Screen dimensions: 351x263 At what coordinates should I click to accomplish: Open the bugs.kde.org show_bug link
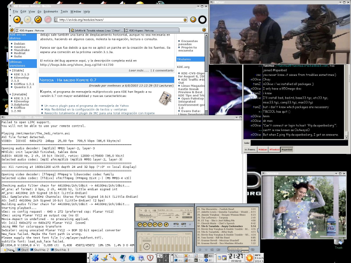77,65
